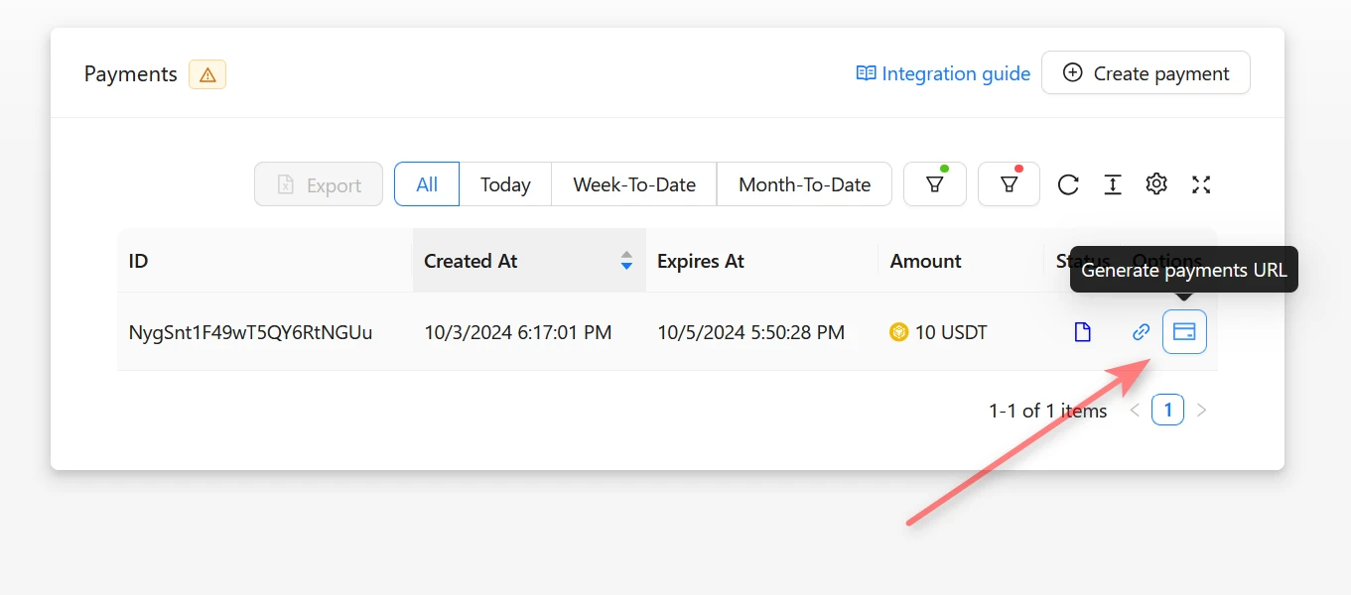Viewport: 1351px width, 595px height.
Task: Open the filter with green dot
Action: click(x=934, y=184)
